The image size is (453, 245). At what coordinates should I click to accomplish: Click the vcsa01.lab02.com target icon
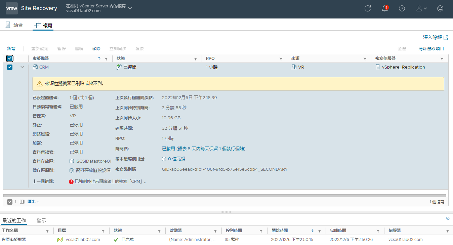point(60,240)
